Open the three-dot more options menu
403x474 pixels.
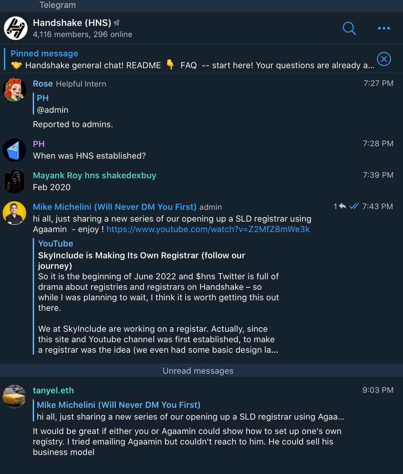[384, 28]
